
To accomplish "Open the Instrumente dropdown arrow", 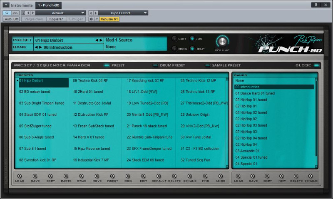I will click(6, 5).
